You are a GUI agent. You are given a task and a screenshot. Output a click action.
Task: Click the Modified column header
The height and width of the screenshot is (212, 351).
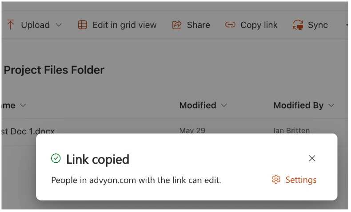[x=198, y=106]
